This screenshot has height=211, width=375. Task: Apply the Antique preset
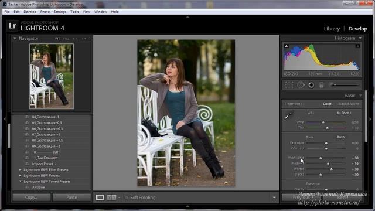point(38,188)
